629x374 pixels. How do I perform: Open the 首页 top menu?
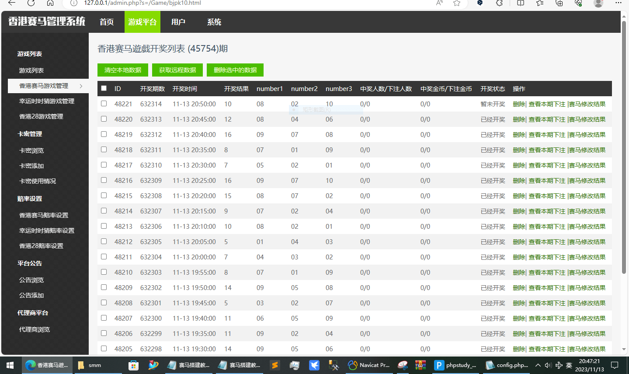pyautogui.click(x=107, y=22)
